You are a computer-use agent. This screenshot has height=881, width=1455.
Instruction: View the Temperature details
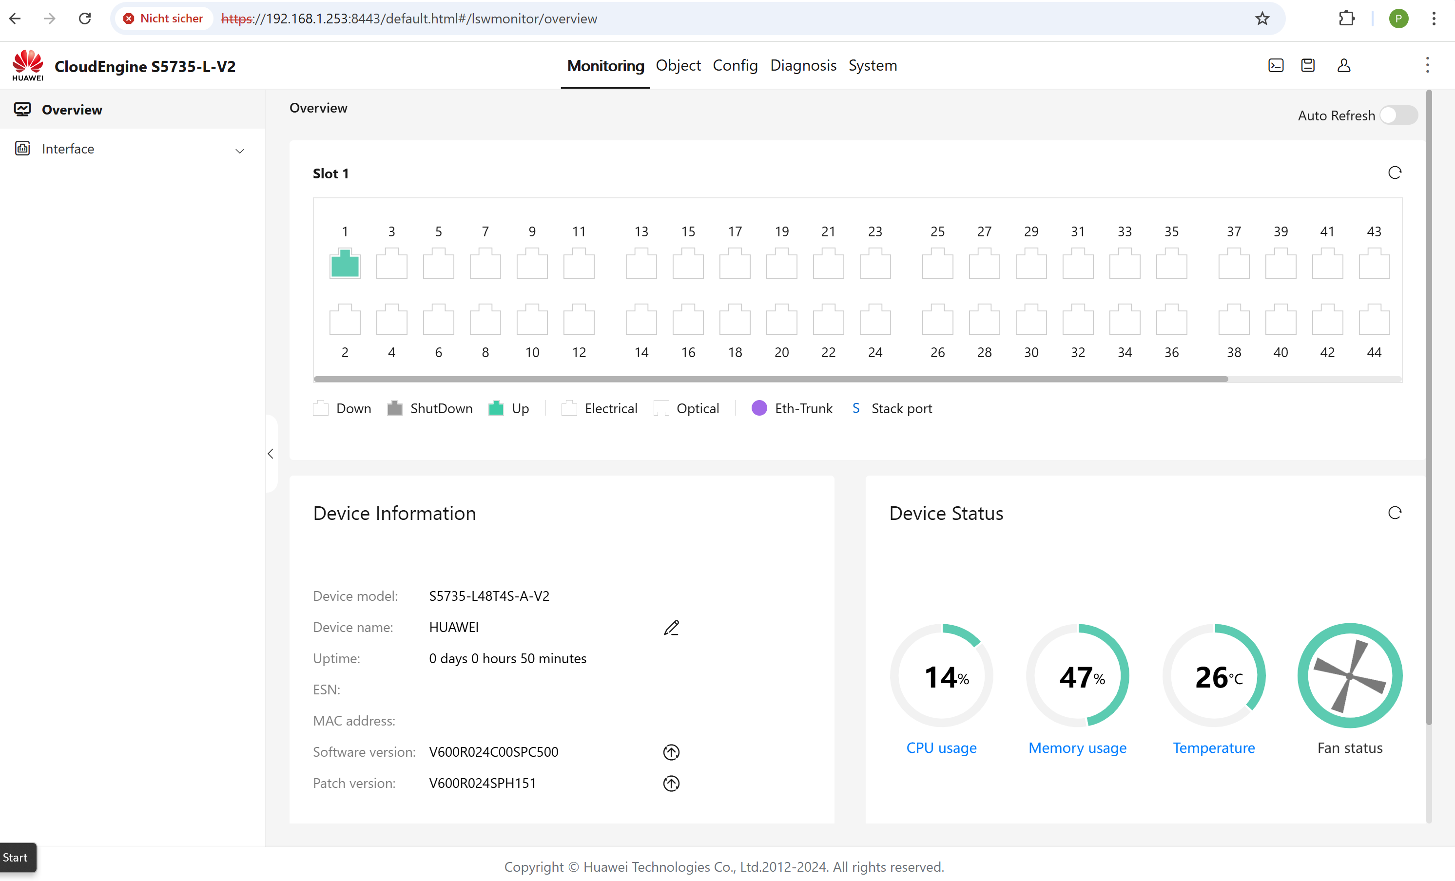tap(1214, 747)
